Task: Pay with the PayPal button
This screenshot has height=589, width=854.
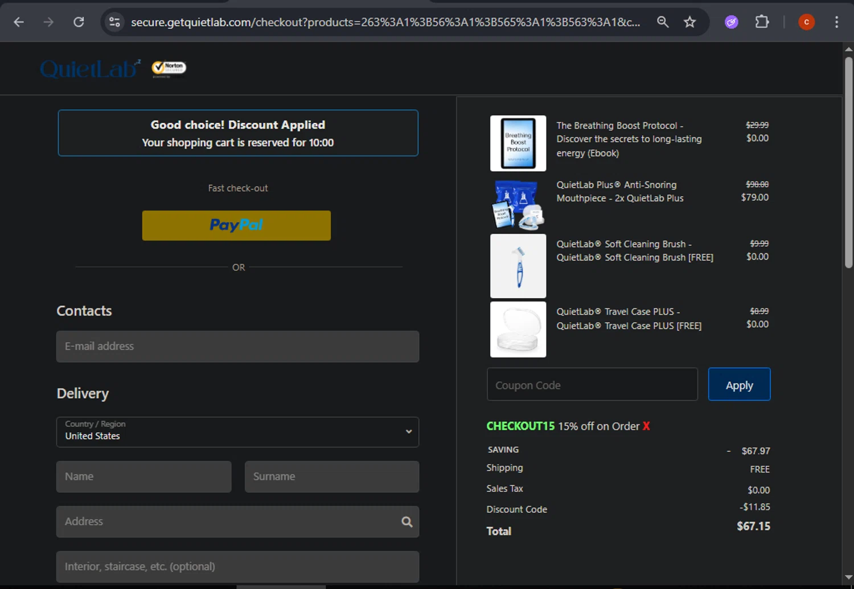Action: 236,225
